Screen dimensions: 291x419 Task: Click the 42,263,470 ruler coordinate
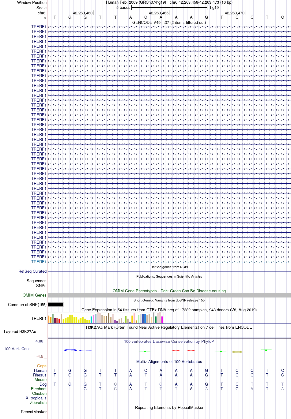click(x=235, y=13)
